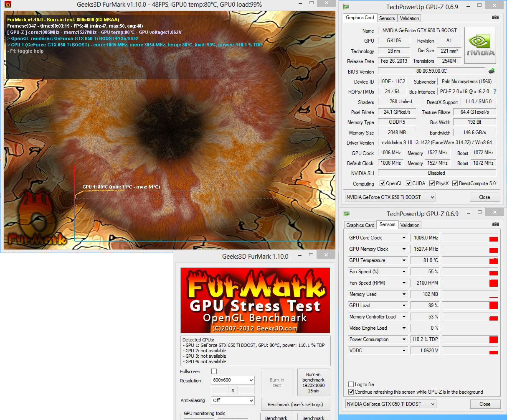
Task: Click the Burn-in test button
Action: pyautogui.click(x=277, y=382)
